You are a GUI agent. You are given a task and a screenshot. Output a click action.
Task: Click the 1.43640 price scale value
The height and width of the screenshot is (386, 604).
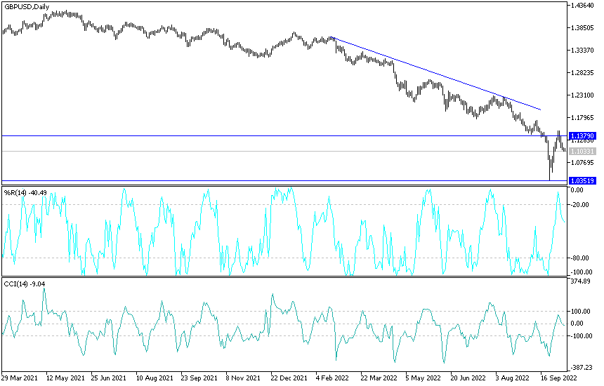pyautogui.click(x=582, y=6)
